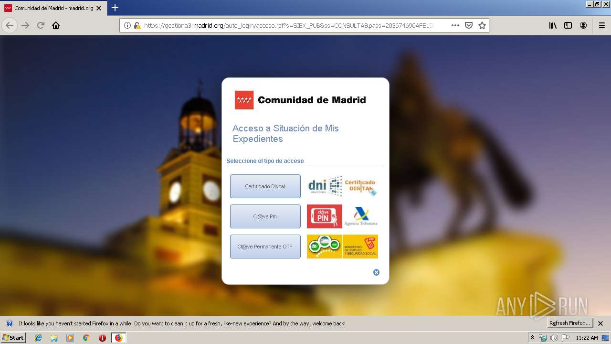Image resolution: width=611 pixels, height=344 pixels.
Task: Click the taskbar clock 11:22 AM
Action: pos(587,338)
